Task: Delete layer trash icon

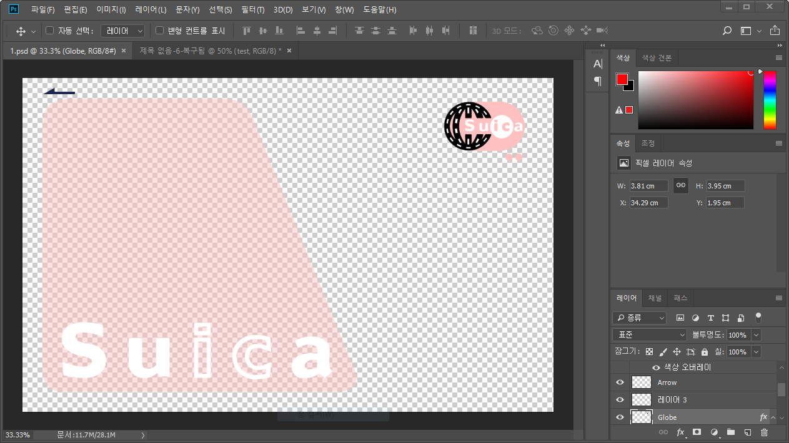Action: (x=764, y=432)
